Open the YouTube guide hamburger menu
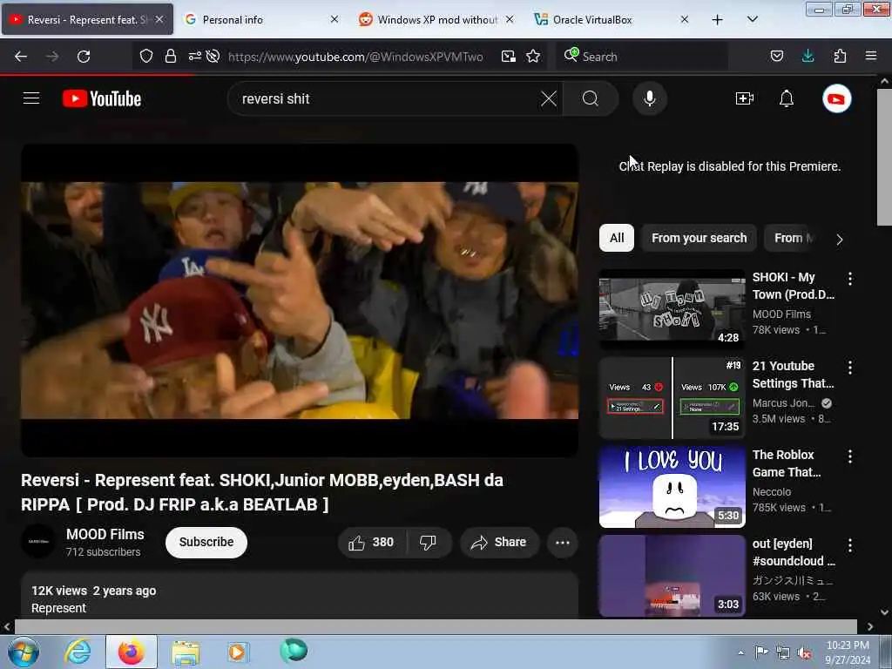Screen dimensions: 892x669 [x=31, y=98]
